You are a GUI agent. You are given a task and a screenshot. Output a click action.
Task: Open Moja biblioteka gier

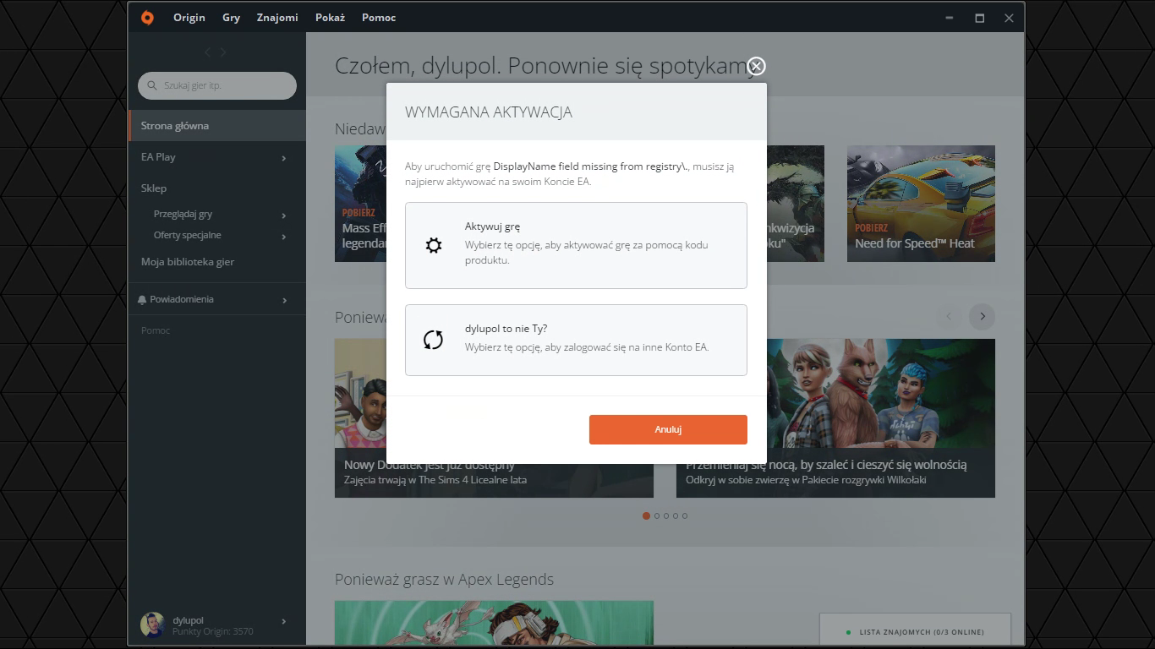point(188,262)
